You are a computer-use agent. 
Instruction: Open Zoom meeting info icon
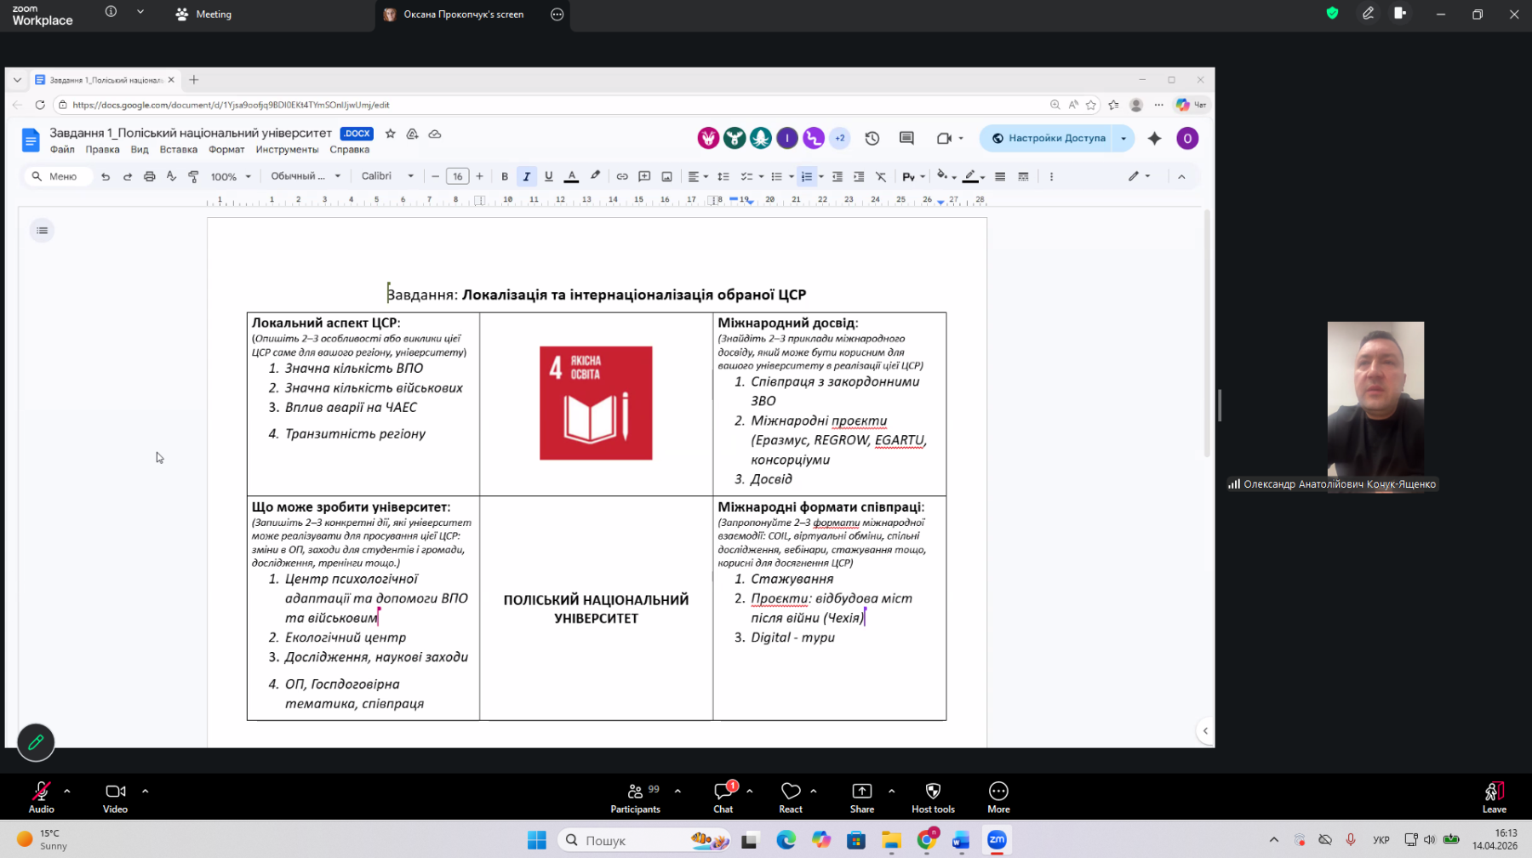click(x=111, y=12)
